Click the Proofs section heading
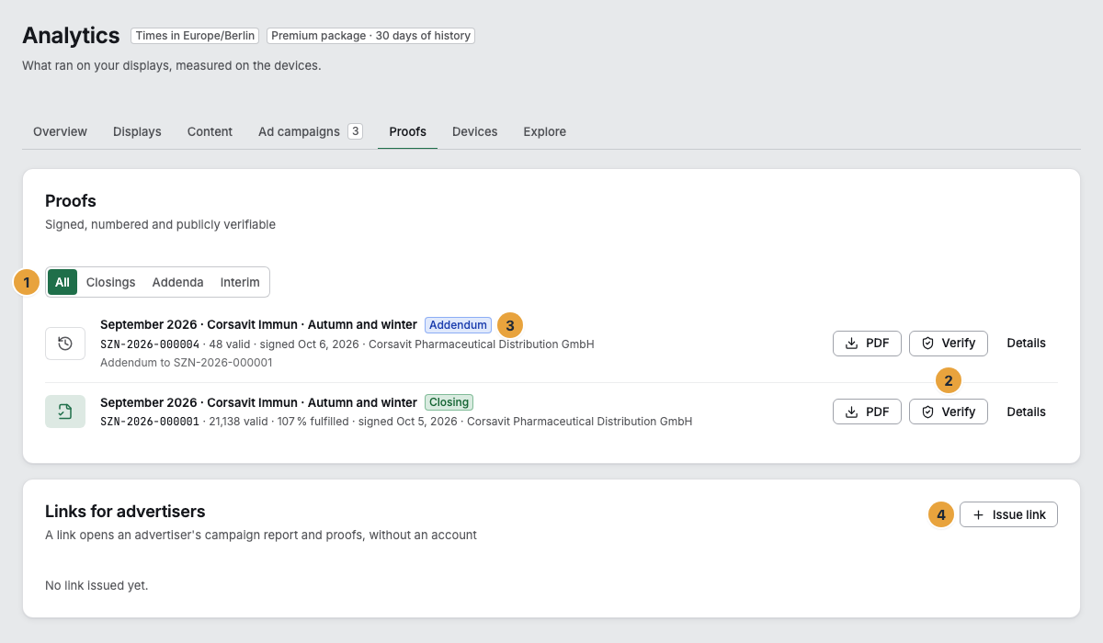Screen dimensions: 1103x643 (x=71, y=201)
